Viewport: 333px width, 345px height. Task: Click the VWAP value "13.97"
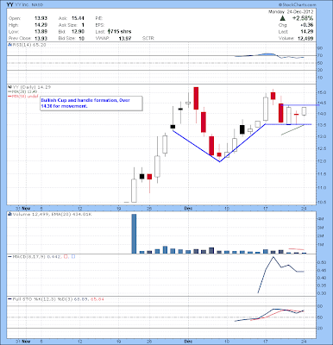pyautogui.click(x=125, y=38)
